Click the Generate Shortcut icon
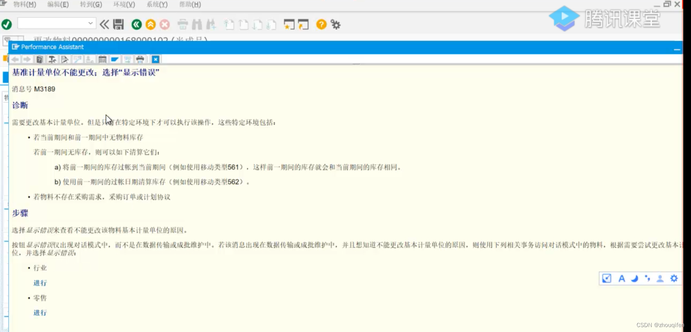The width and height of the screenshot is (691, 332). coord(303,25)
